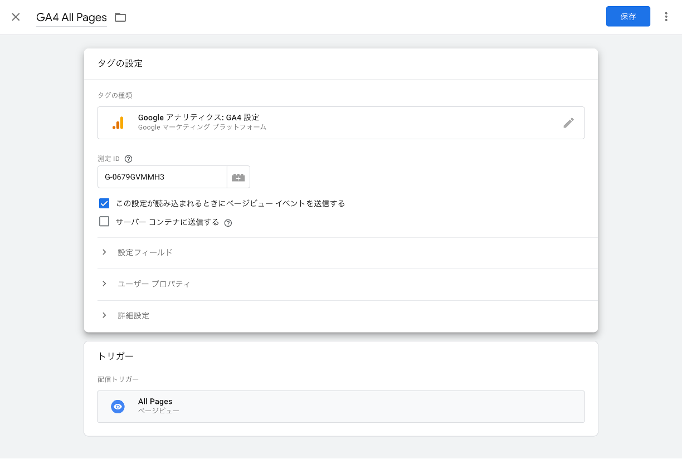Click the pencil icon to edit tag type

[568, 123]
